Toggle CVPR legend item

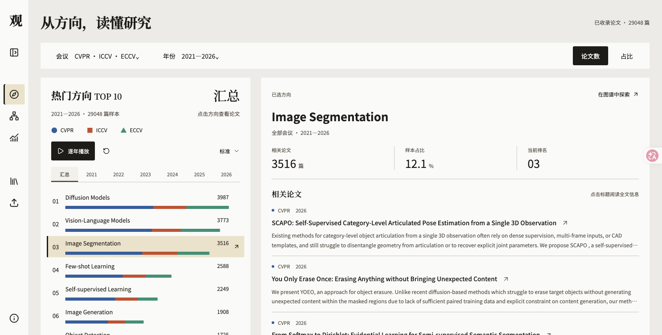pos(63,130)
